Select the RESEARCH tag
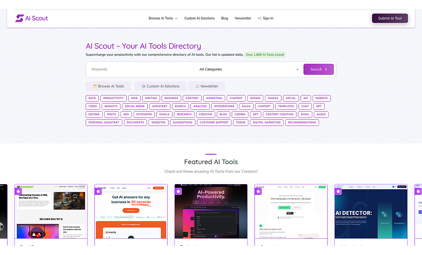The width and height of the screenshot is (422, 255). tap(184, 114)
